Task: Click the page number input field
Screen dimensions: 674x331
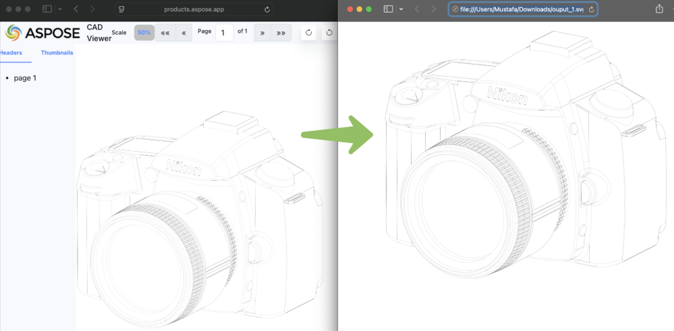Action: coord(224,33)
